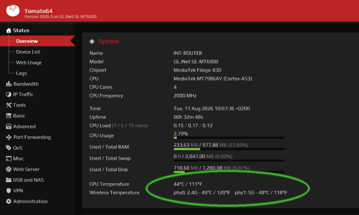The image size is (359, 215).
Task: Click the CPU Cores value 4
Action: tap(175, 87)
